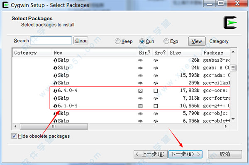Click the View button
Image resolution: width=249 pixels, height=165 pixels.
click(197, 41)
